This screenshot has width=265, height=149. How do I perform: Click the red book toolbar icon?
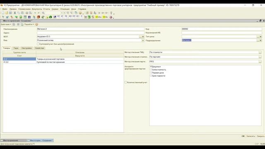point(39,17)
